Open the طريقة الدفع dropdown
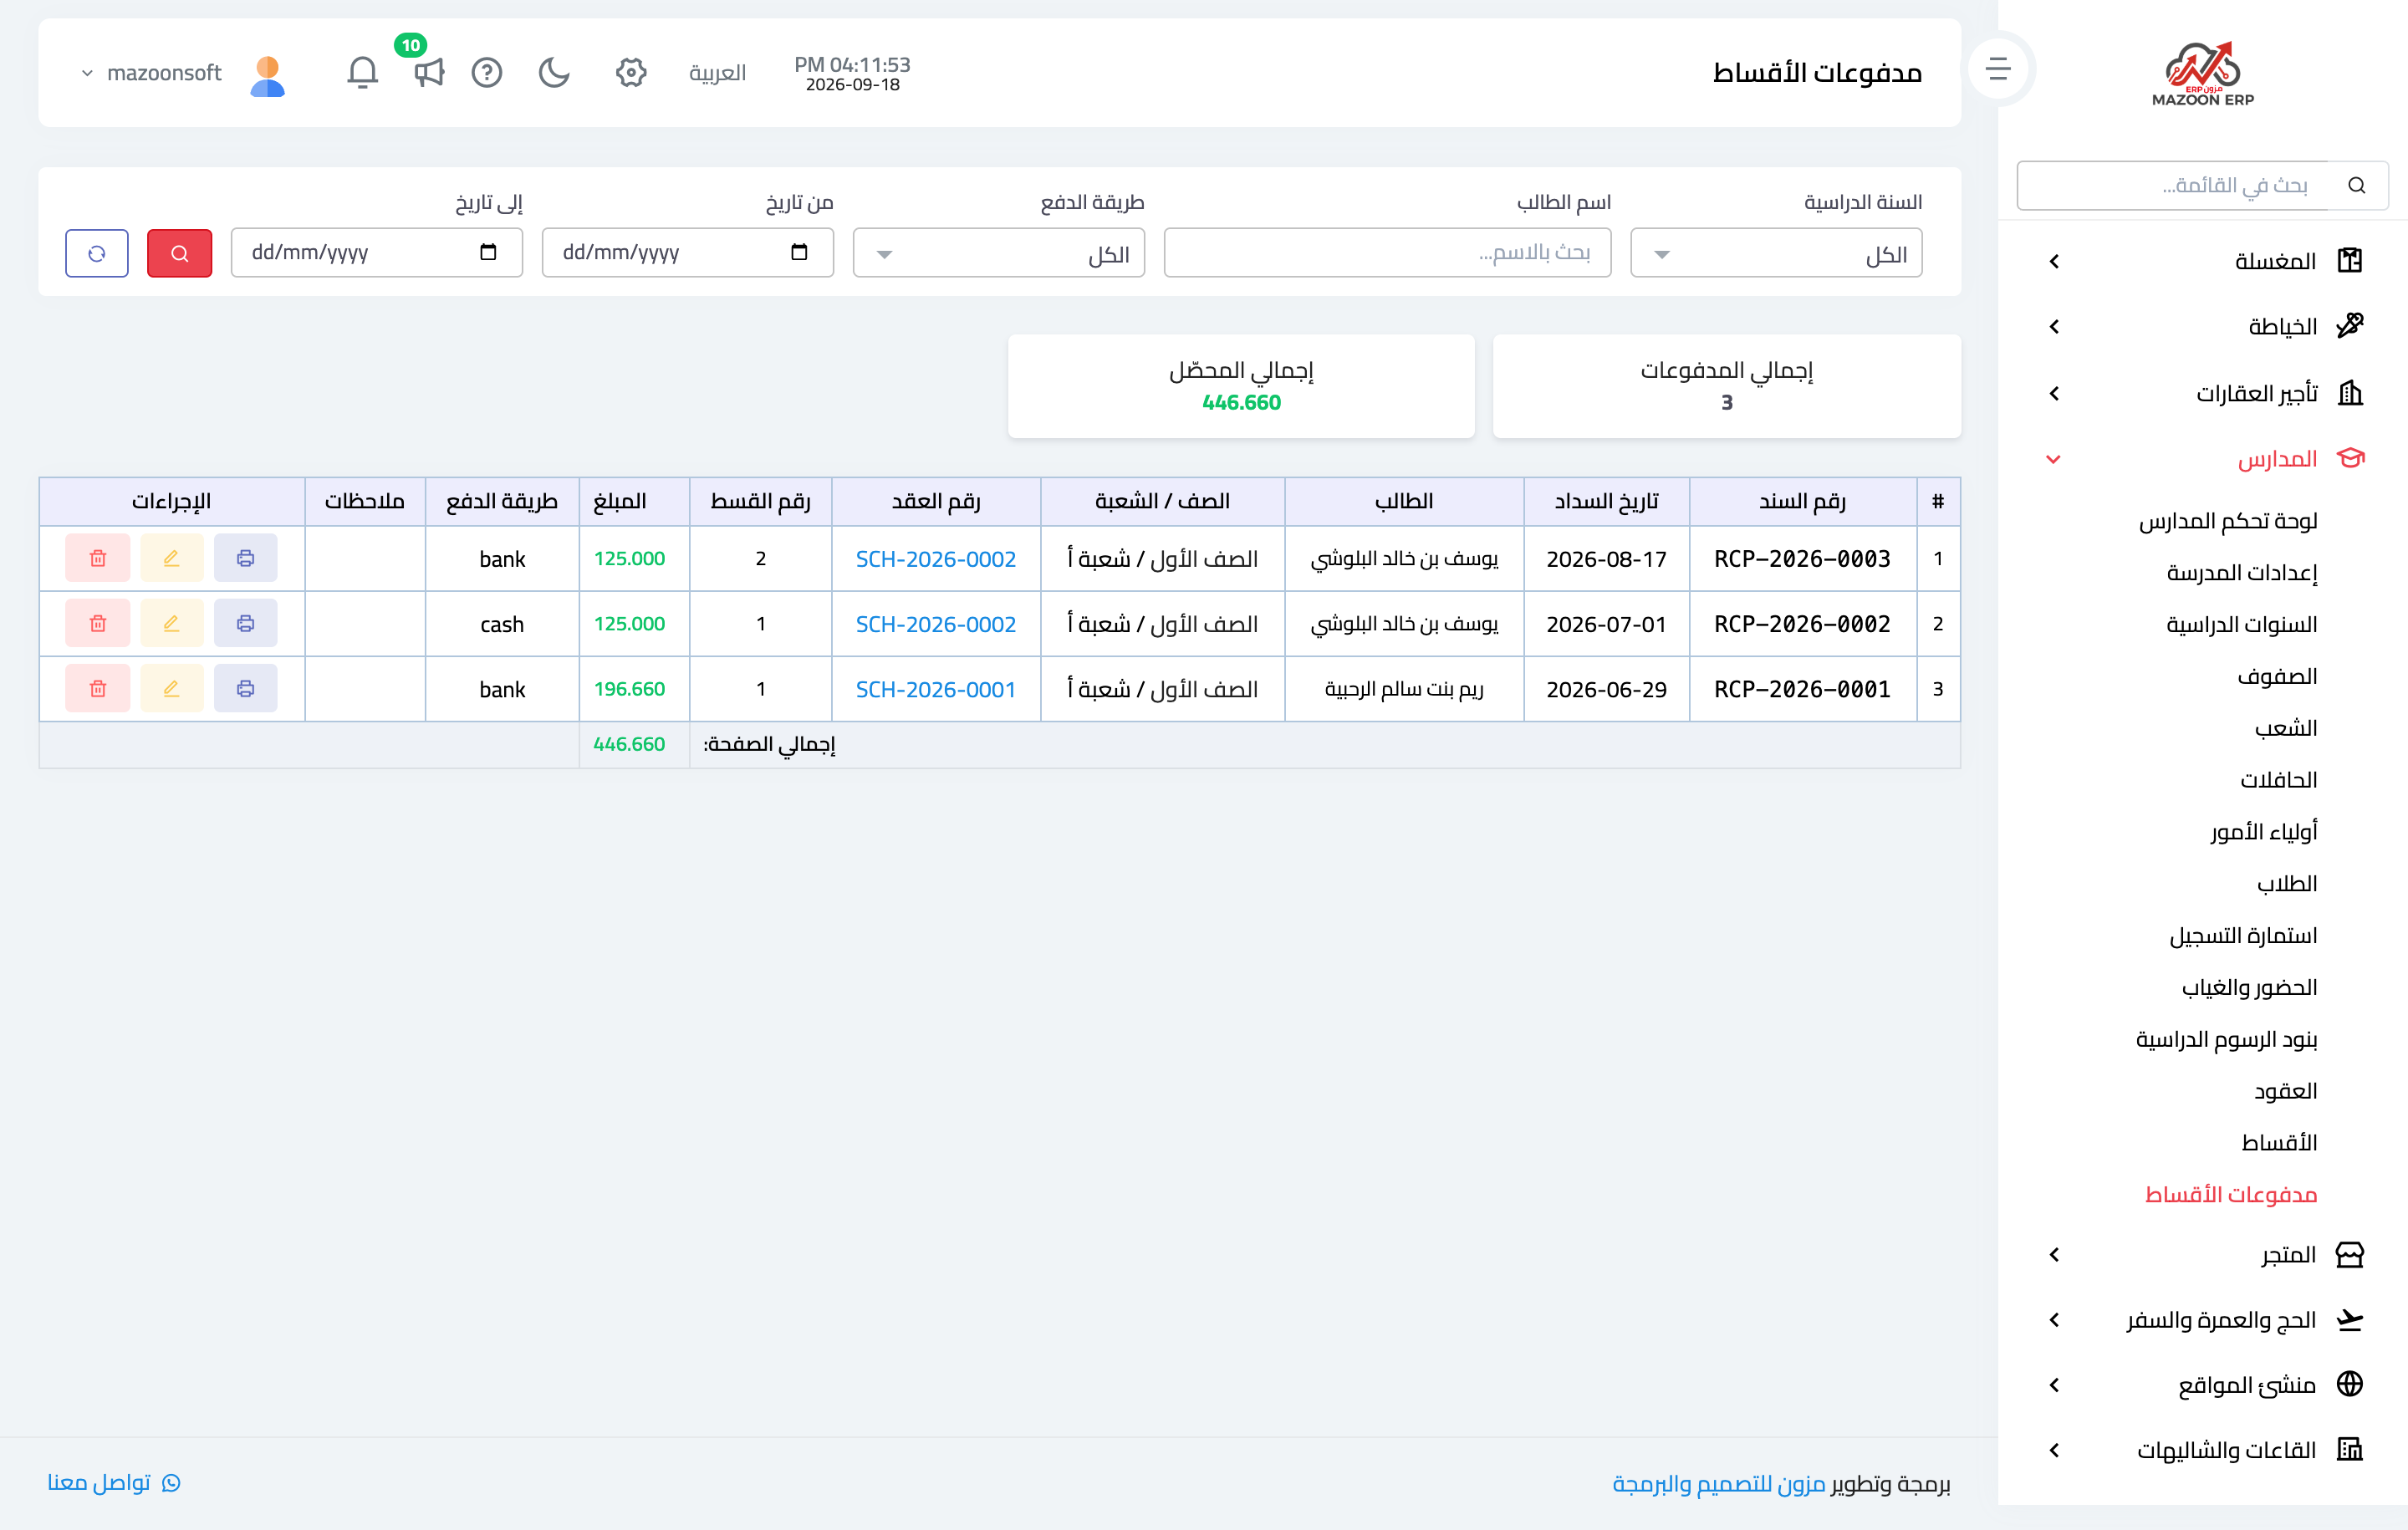Image resolution: width=2408 pixels, height=1530 pixels. coord(999,253)
